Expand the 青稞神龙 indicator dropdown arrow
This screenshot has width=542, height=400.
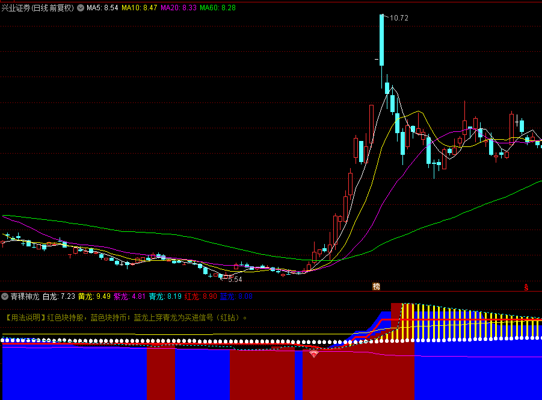pos(5,296)
